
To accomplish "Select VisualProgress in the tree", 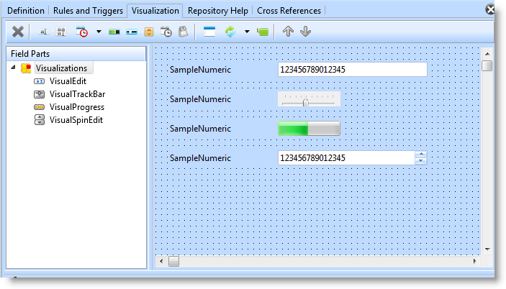I will click(x=77, y=107).
